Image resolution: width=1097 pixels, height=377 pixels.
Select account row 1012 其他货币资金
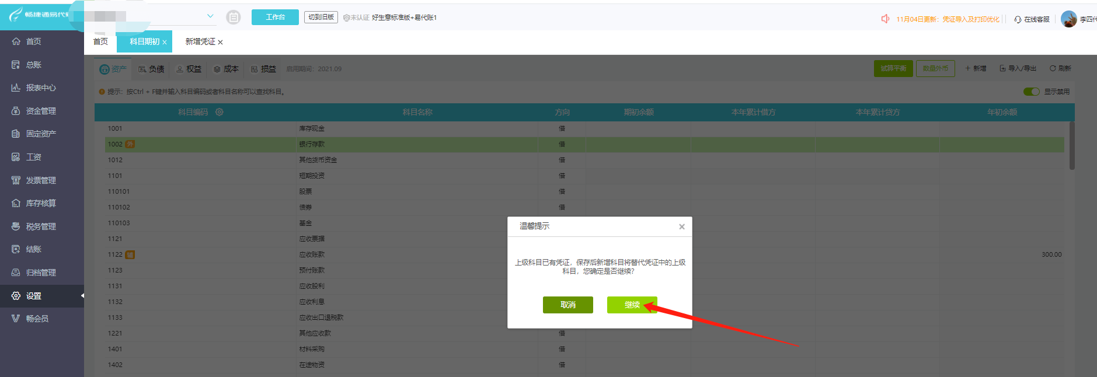584,160
